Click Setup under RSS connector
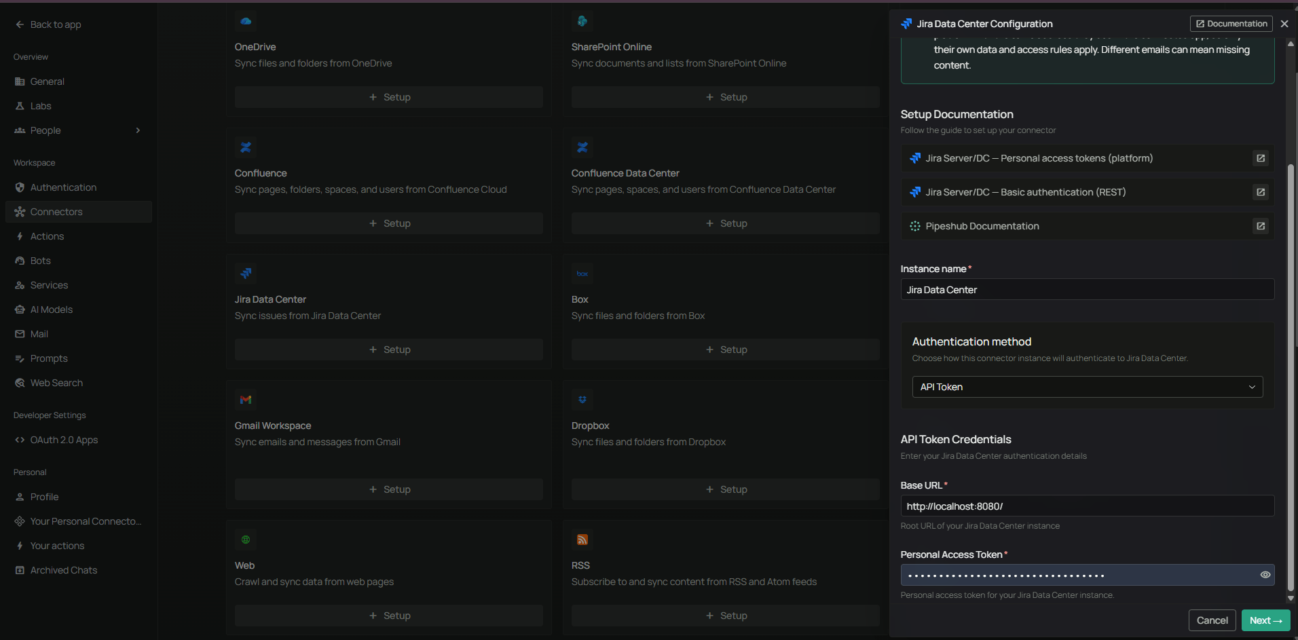 [x=726, y=616]
